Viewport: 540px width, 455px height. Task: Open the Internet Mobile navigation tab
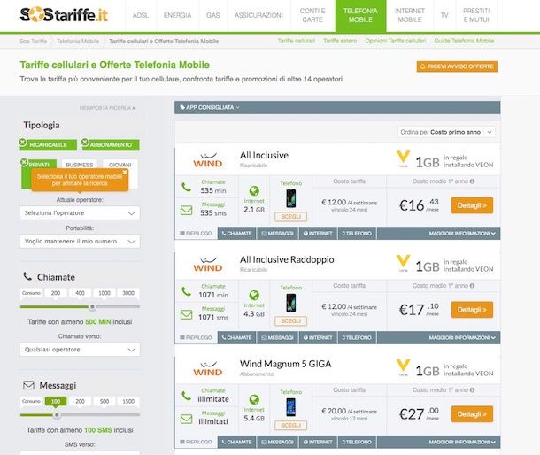coord(410,15)
